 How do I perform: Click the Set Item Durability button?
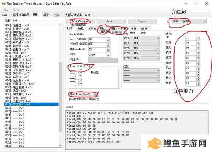coord(83,94)
